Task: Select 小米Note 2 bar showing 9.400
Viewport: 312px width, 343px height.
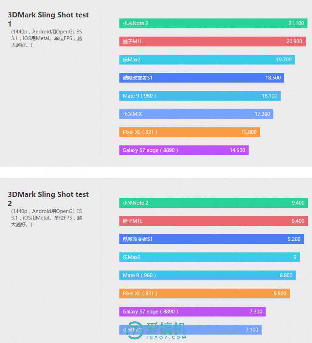Action: [213, 203]
